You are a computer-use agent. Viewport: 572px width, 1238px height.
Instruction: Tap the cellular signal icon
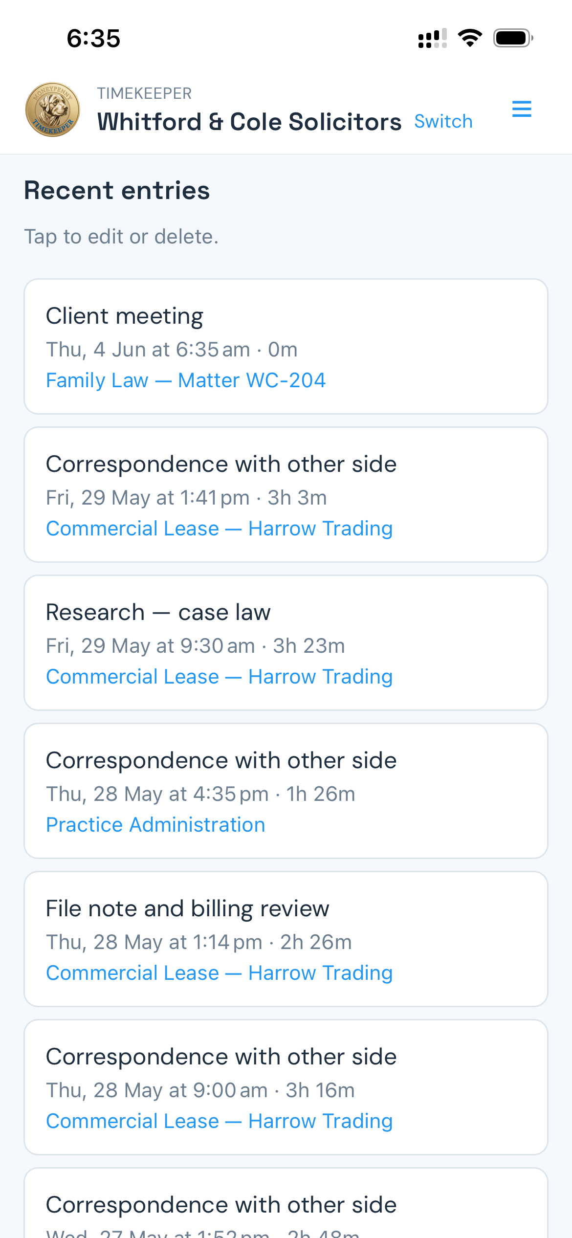[432, 38]
